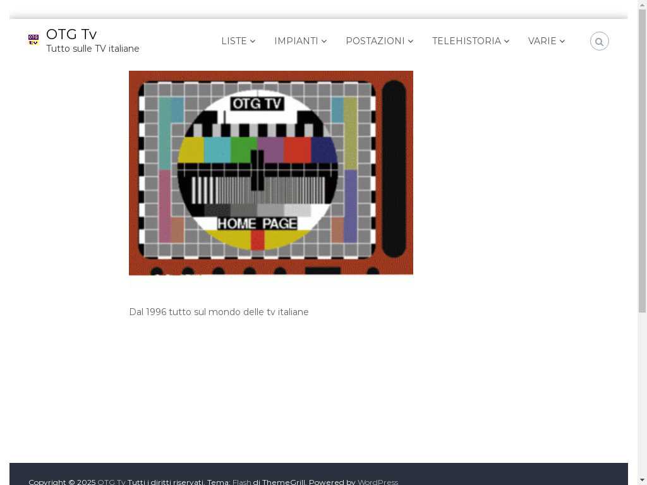Open the TELEHISTORIA menu
The width and height of the screenshot is (647, 485).
(466, 41)
